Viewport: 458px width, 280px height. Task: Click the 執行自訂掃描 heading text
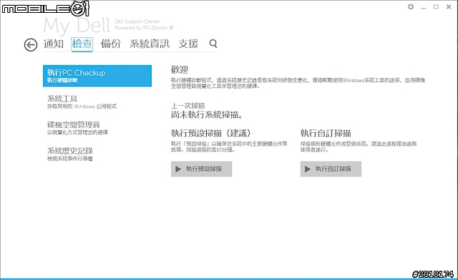[326, 134]
